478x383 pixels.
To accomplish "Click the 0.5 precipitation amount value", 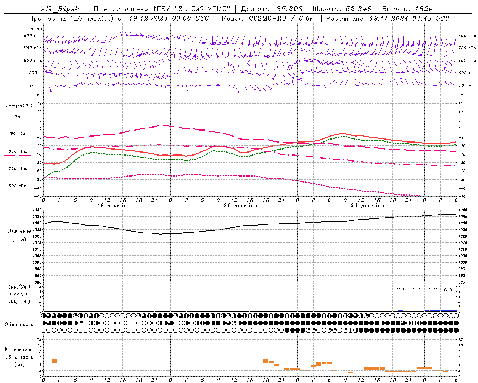I will point(448,290).
